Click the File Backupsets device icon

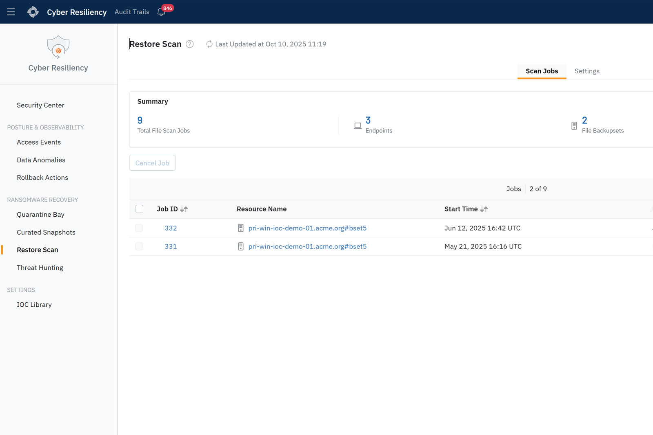click(x=574, y=126)
